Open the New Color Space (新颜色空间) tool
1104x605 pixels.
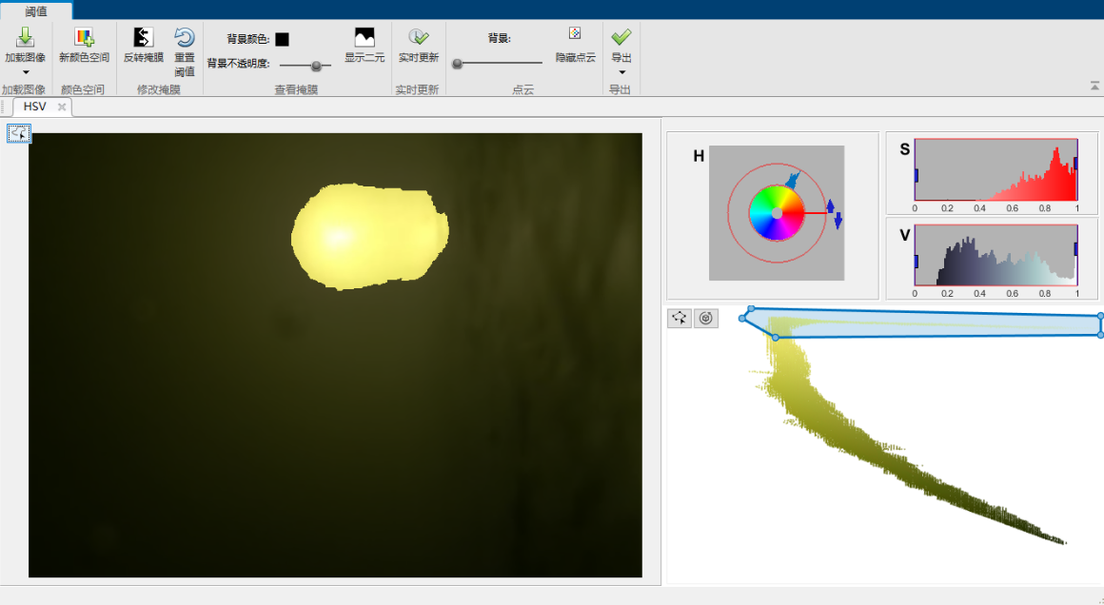[x=84, y=38]
